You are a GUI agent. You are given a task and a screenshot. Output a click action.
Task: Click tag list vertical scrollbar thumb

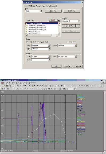tap(59, 25)
